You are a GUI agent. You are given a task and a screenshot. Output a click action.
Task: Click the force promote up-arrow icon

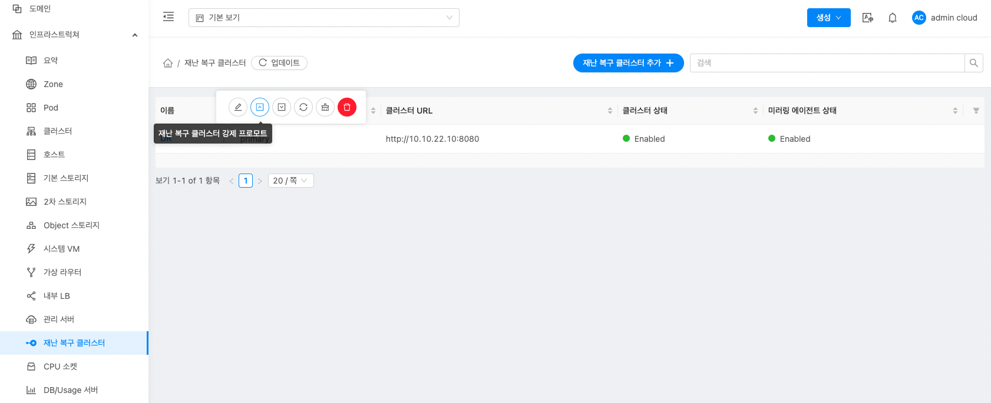click(x=260, y=107)
